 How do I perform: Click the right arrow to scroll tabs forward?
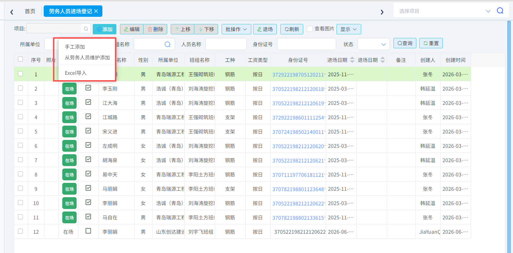pos(382,12)
